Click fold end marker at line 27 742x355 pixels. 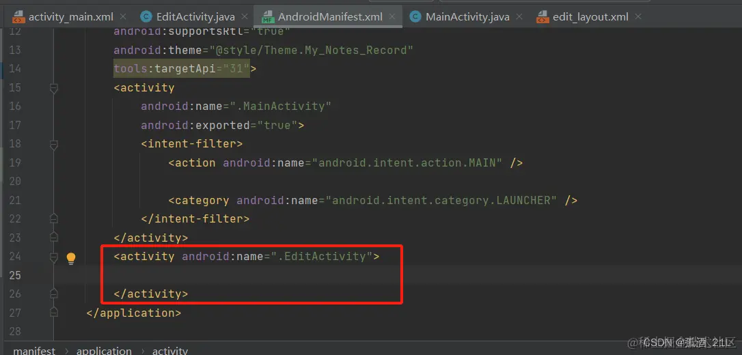[x=53, y=313]
